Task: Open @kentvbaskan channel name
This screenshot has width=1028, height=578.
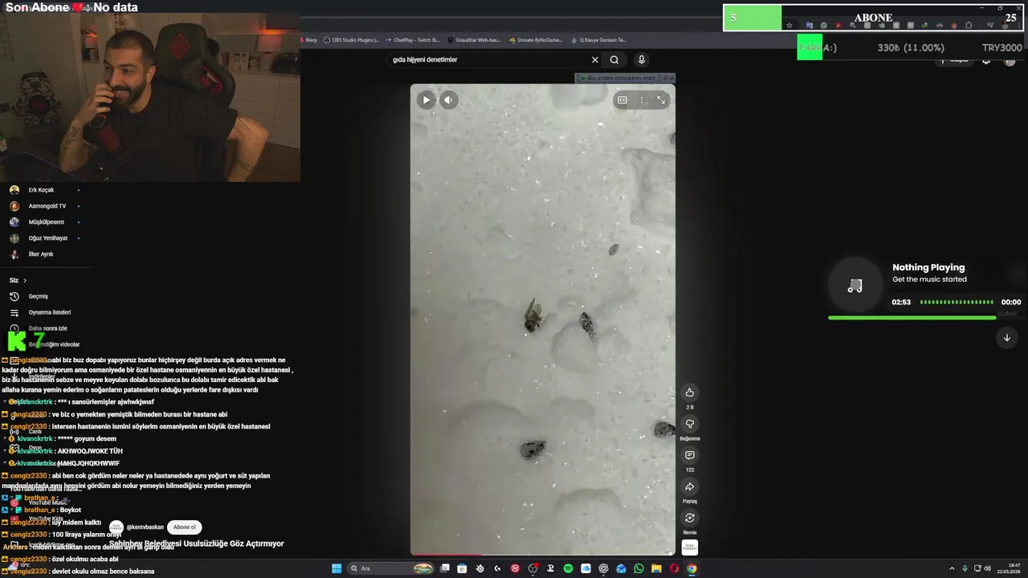Action: pyautogui.click(x=145, y=527)
